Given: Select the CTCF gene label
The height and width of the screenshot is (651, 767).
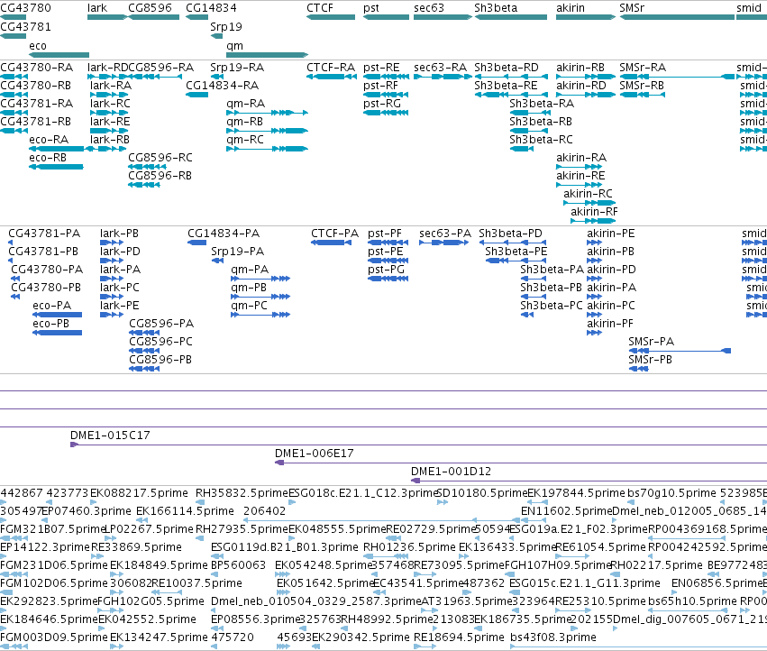Looking at the screenshot, I should (x=319, y=8).
